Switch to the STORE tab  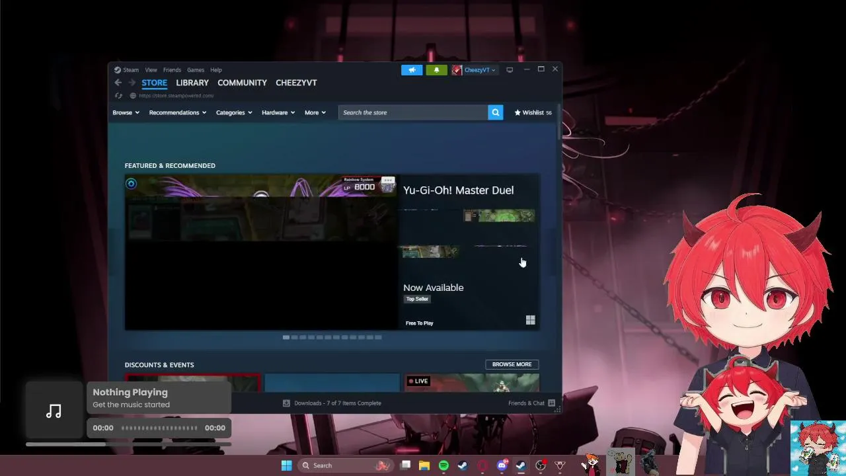pos(154,83)
